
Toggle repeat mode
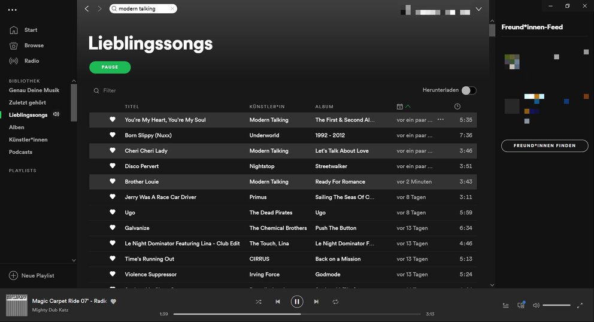pyautogui.click(x=335, y=302)
